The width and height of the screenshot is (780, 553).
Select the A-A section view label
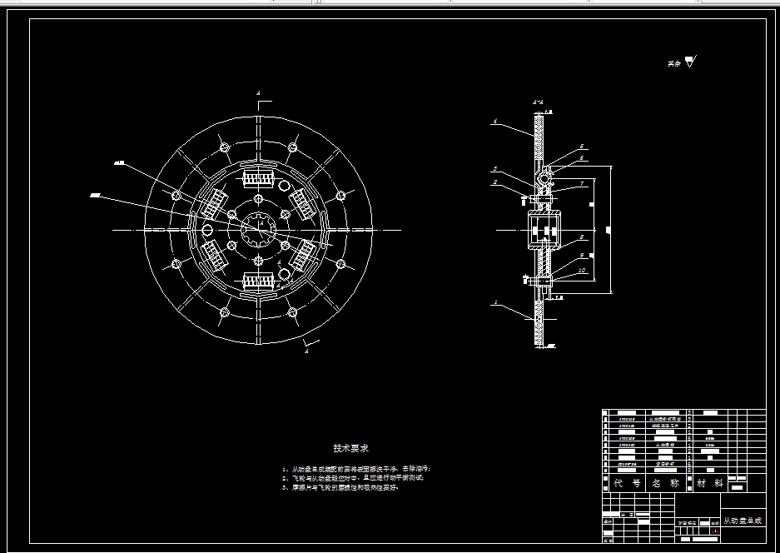[538, 102]
